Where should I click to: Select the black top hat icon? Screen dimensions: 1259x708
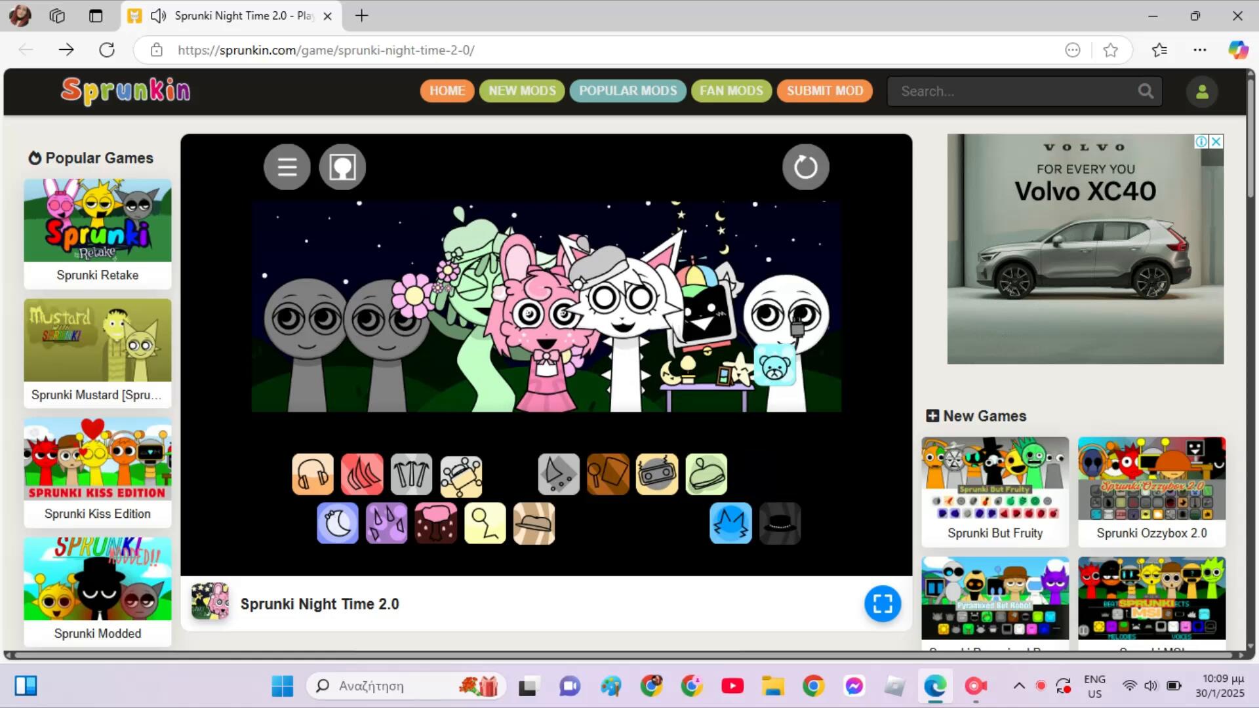(x=780, y=523)
